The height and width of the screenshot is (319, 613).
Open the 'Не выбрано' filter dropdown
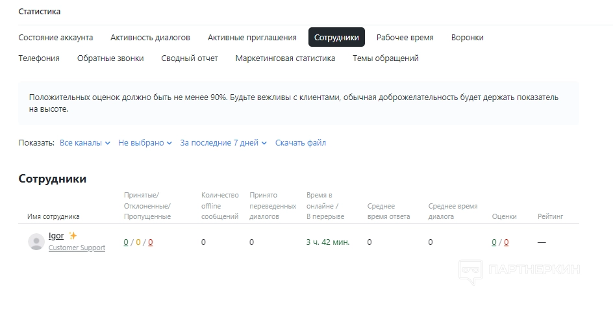(x=145, y=143)
